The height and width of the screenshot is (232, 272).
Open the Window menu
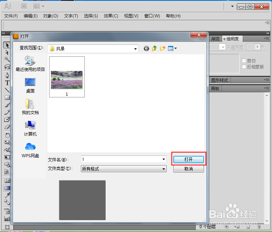152,16
